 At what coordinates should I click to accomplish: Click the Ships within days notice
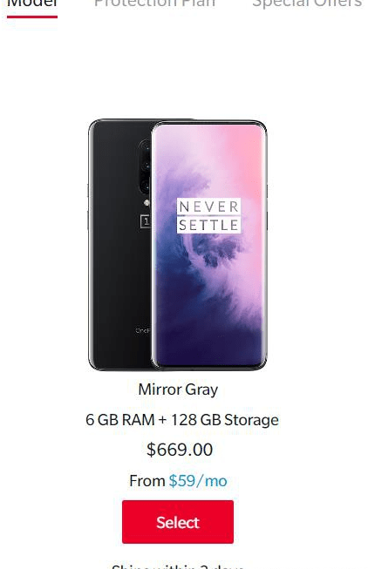178,566
